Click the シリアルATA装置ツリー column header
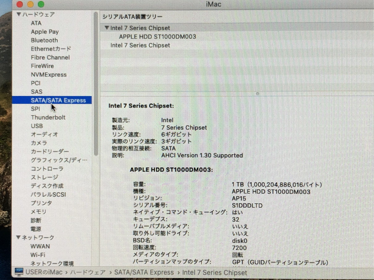The height and width of the screenshot is (280, 374). (132, 17)
